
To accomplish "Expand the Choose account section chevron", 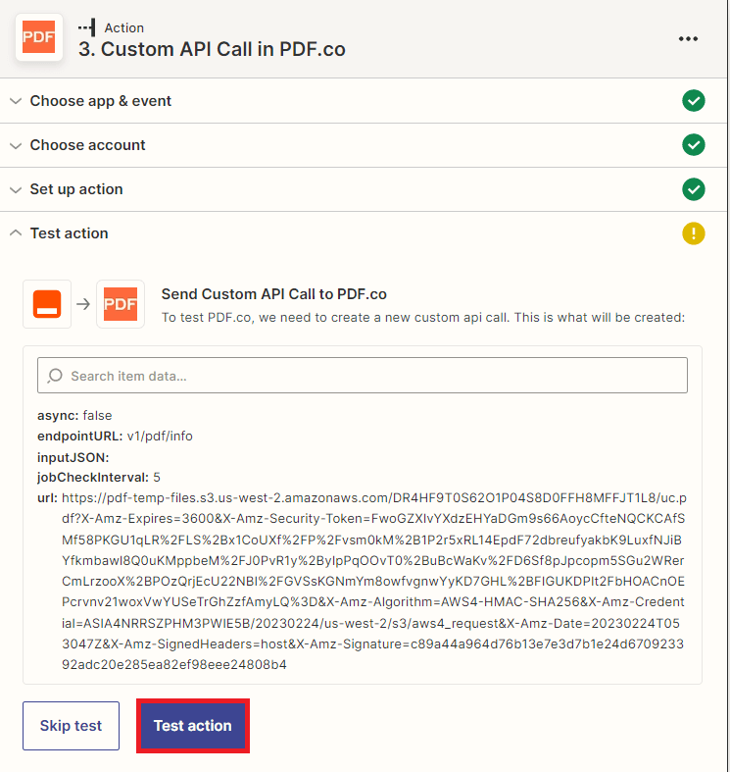I will (x=16, y=145).
